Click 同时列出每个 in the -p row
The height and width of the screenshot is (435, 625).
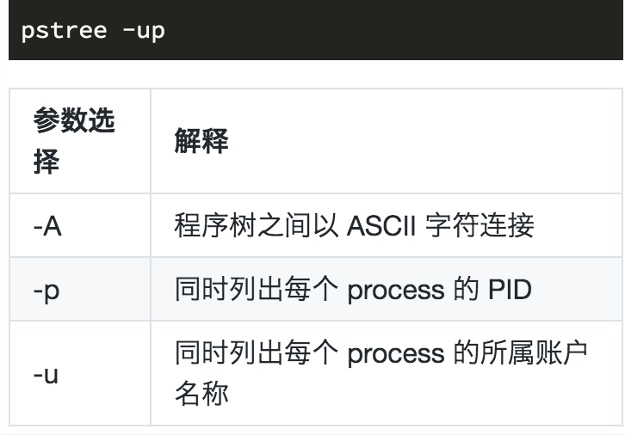(x=257, y=290)
